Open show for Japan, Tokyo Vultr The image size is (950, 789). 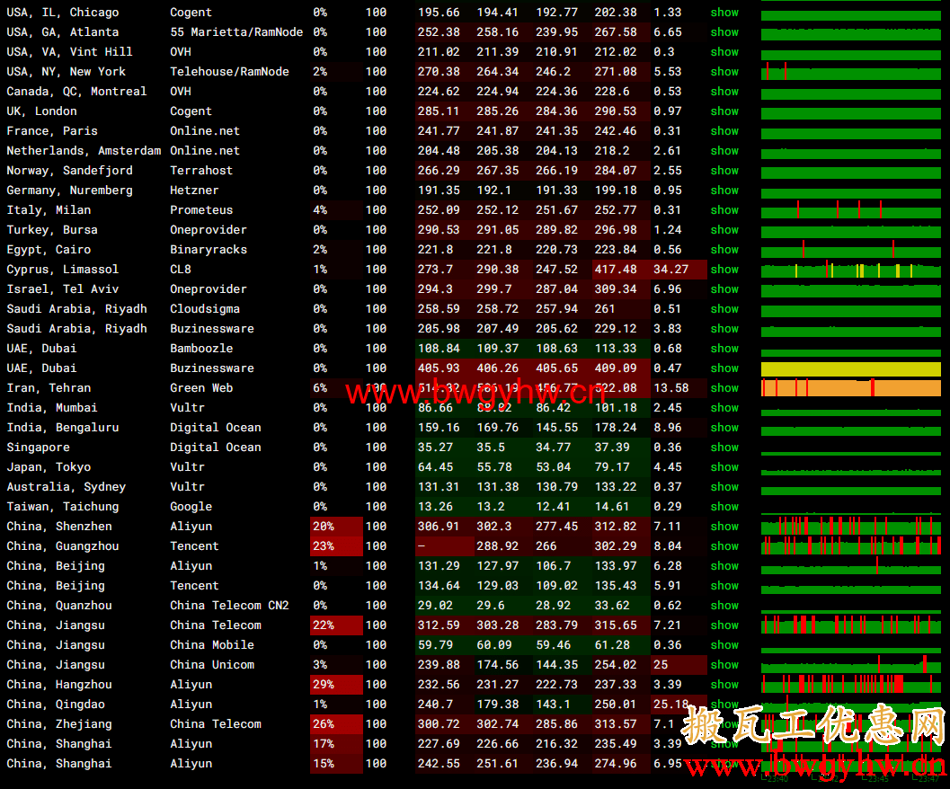click(x=724, y=467)
